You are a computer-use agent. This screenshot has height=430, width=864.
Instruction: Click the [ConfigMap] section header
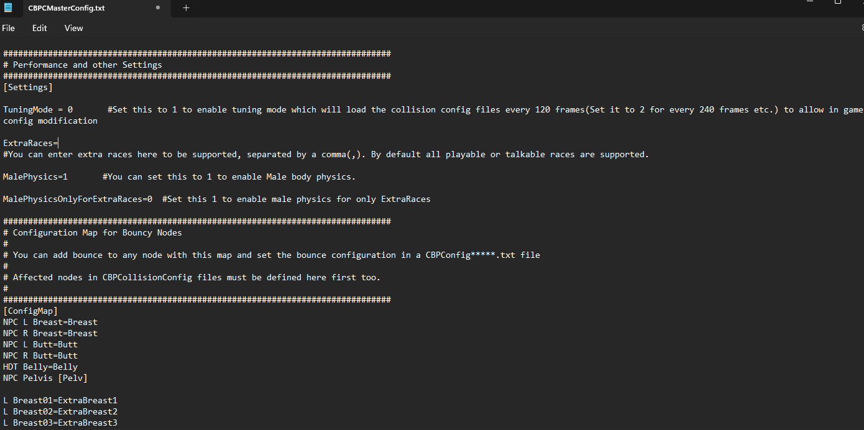(x=30, y=311)
